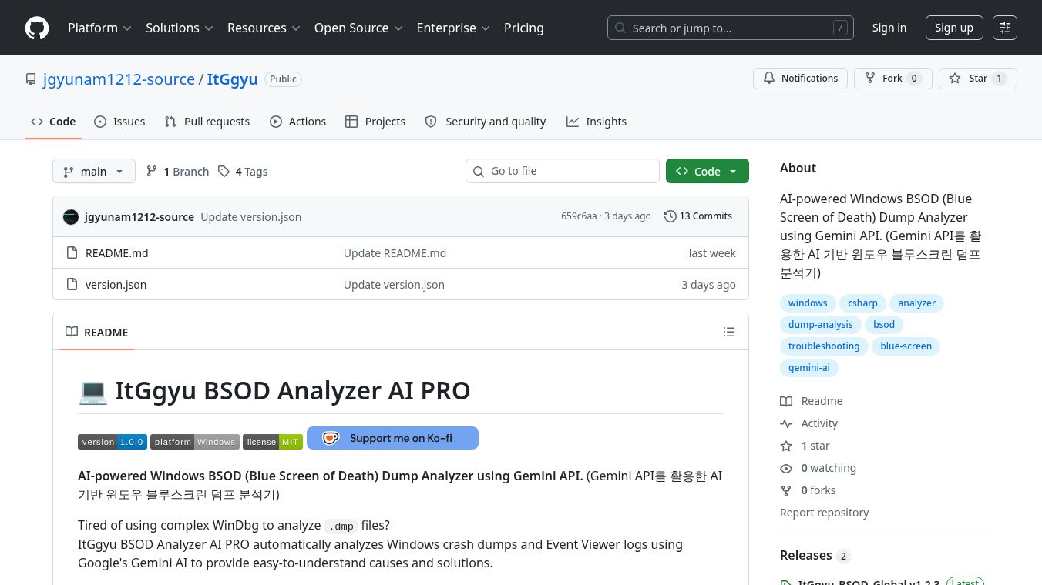Viewport: 1042px width, 585px height.
Task: Click the version.json file icon
Action: click(72, 284)
